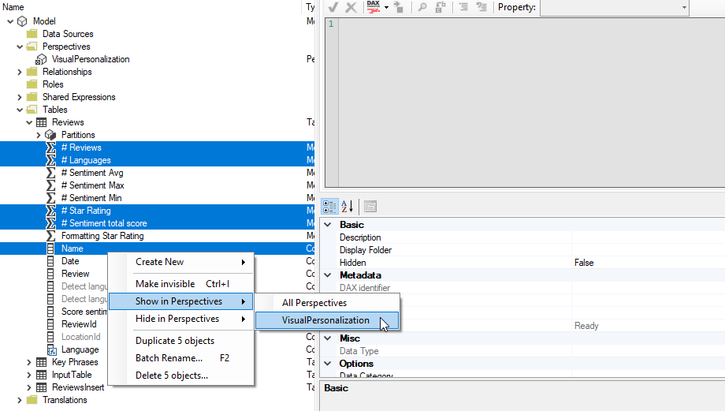Screen dimensions: 725x411
Task: Select the # Sentiment Avg measure
Action: tap(91, 173)
